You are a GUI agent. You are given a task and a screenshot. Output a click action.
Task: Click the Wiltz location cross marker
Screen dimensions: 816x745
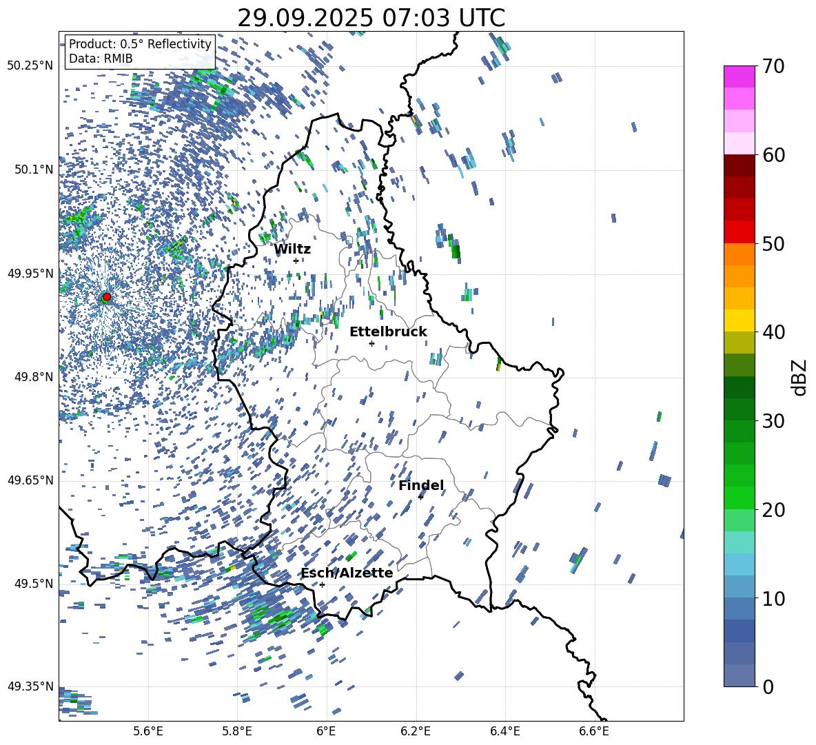[296, 261]
